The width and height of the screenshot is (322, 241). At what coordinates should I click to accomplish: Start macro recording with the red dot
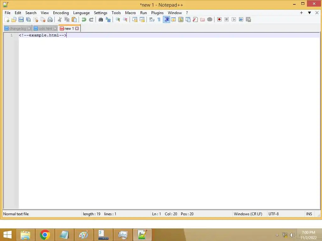[219, 19]
